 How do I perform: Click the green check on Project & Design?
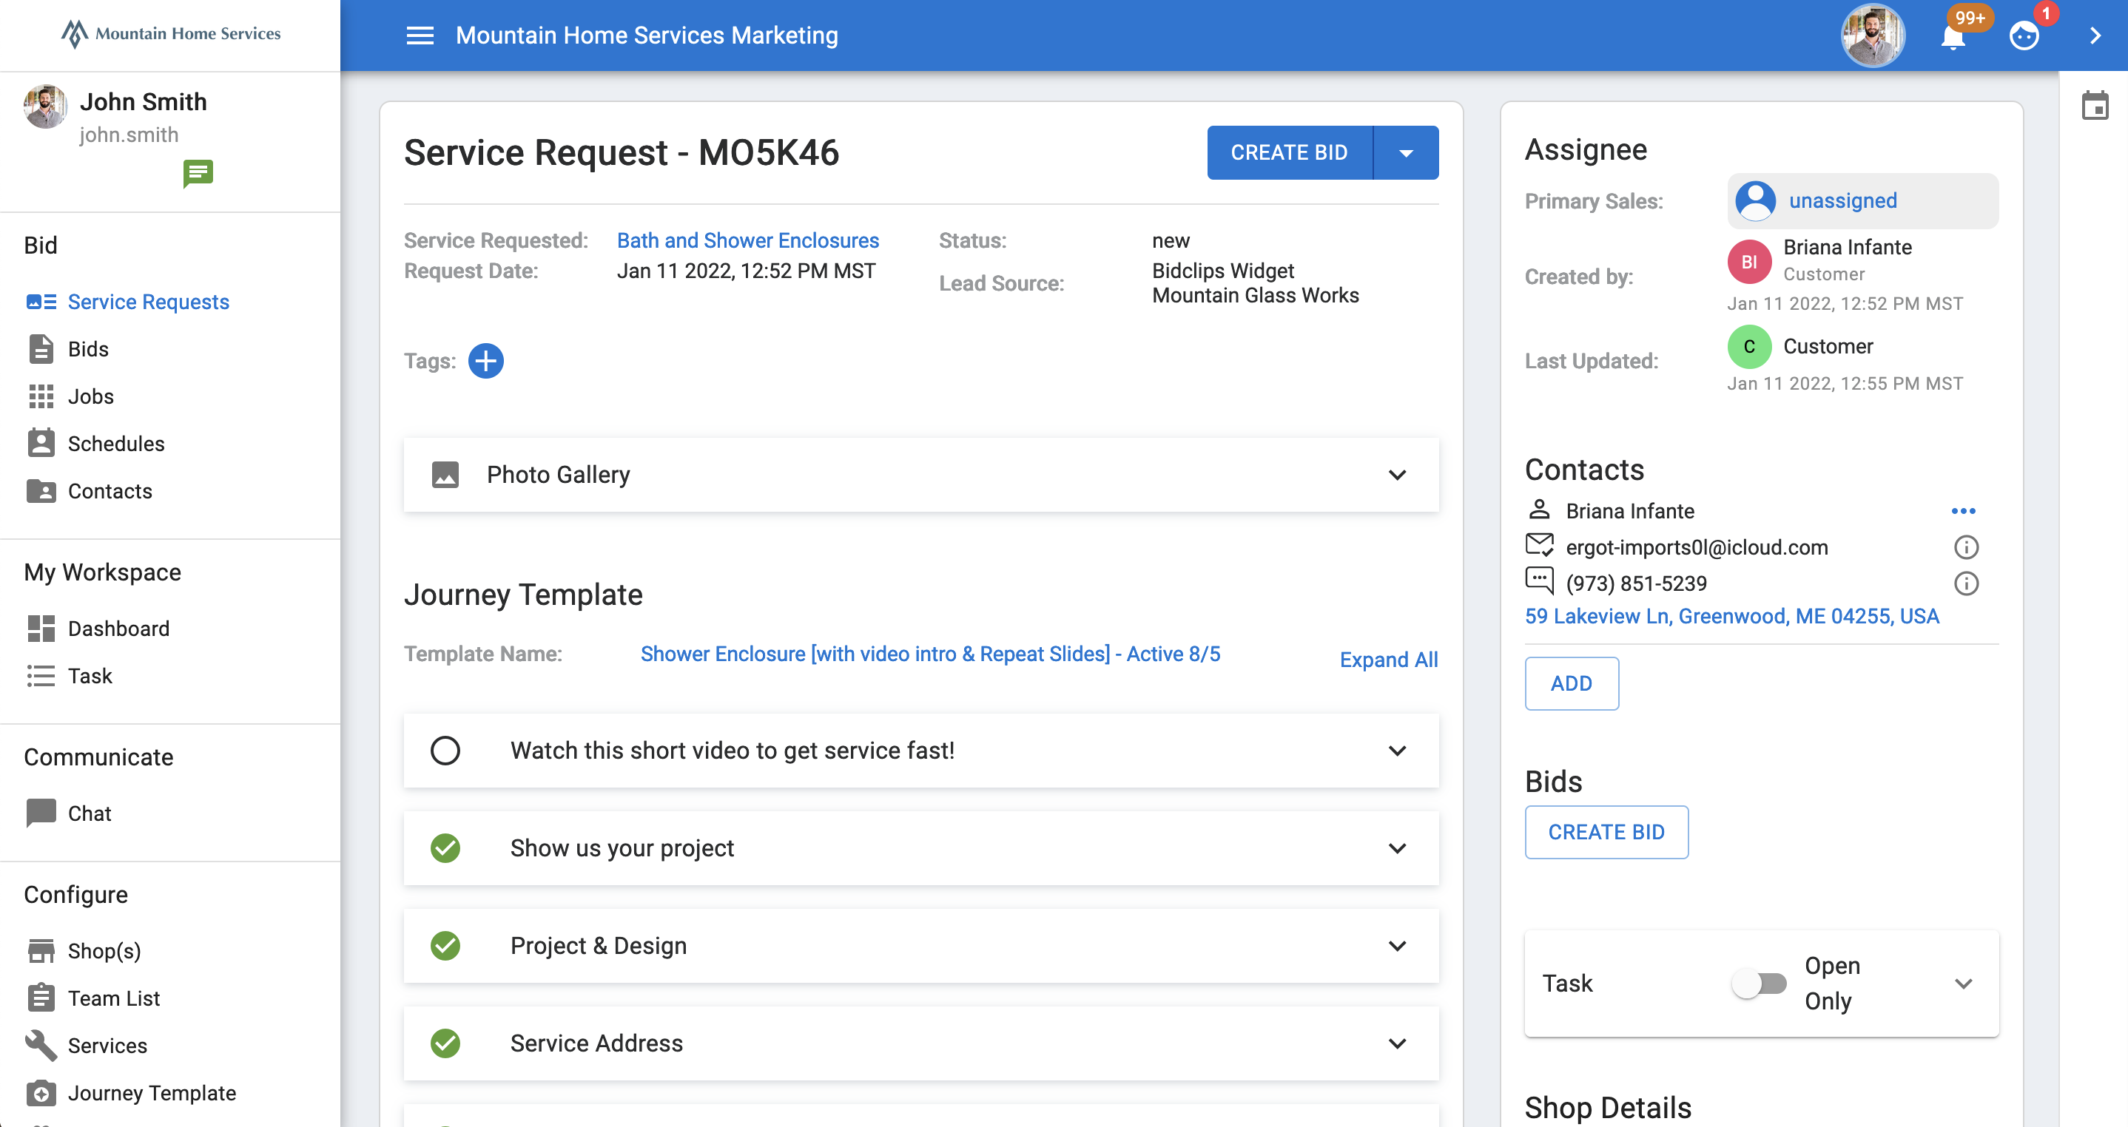(445, 945)
